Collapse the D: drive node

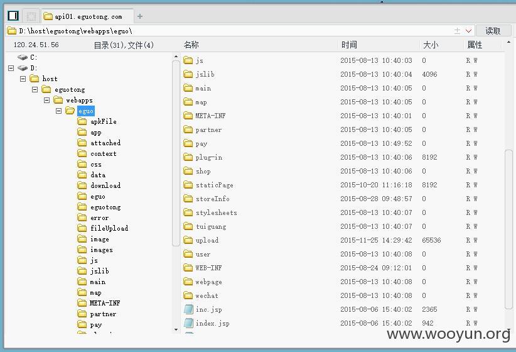pyautogui.click(x=11, y=68)
